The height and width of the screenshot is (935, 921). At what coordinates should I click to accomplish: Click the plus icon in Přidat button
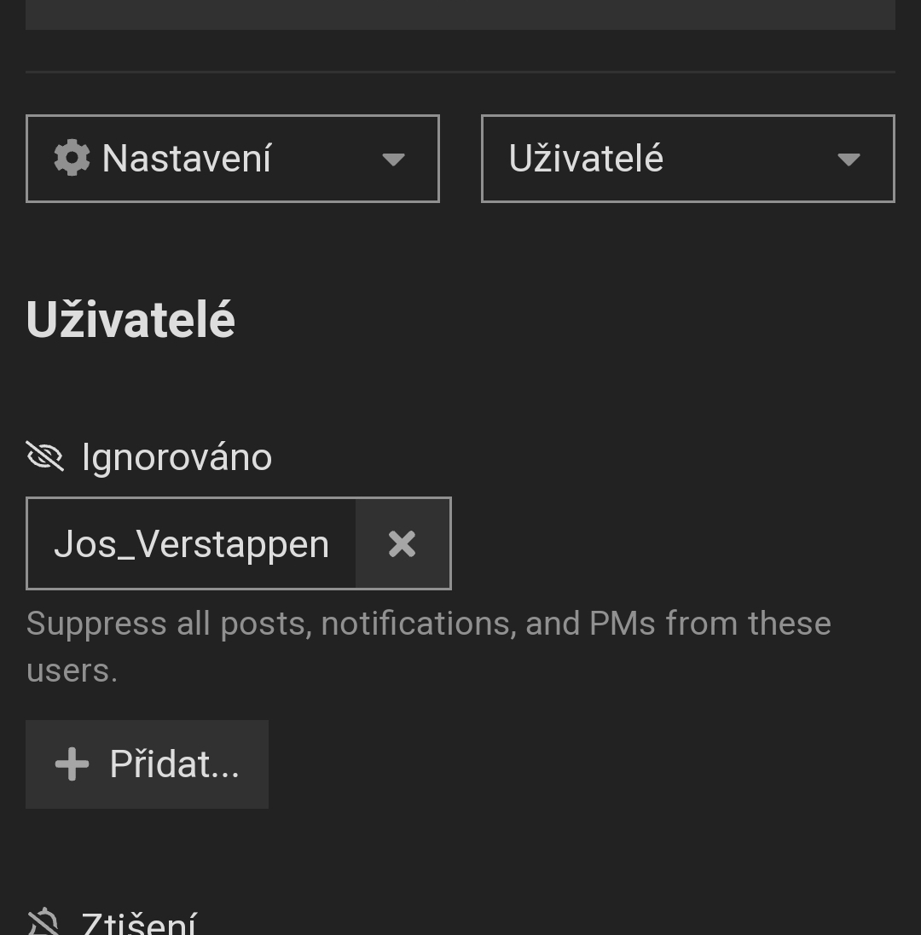point(72,764)
